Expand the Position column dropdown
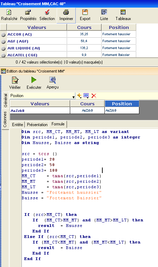This screenshot has width=158, height=267. coord(73,97)
